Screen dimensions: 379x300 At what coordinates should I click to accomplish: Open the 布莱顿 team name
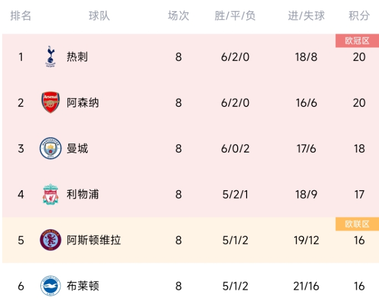(x=83, y=286)
